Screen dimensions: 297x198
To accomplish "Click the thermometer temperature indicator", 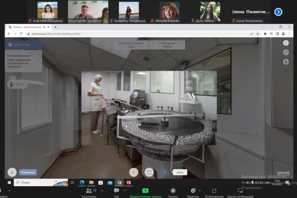I will coord(17,84).
